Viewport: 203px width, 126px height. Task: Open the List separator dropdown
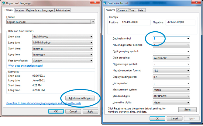172,83
